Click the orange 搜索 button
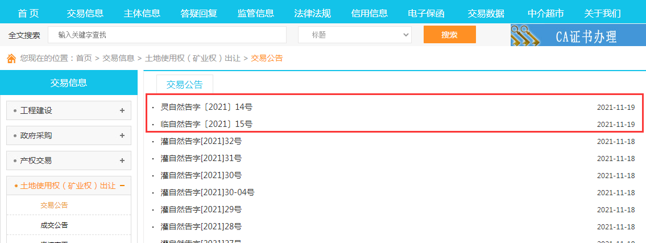 pos(449,35)
